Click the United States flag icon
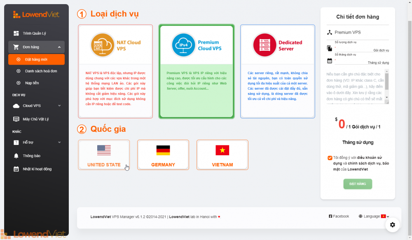This screenshot has height=240, width=412. (104, 150)
